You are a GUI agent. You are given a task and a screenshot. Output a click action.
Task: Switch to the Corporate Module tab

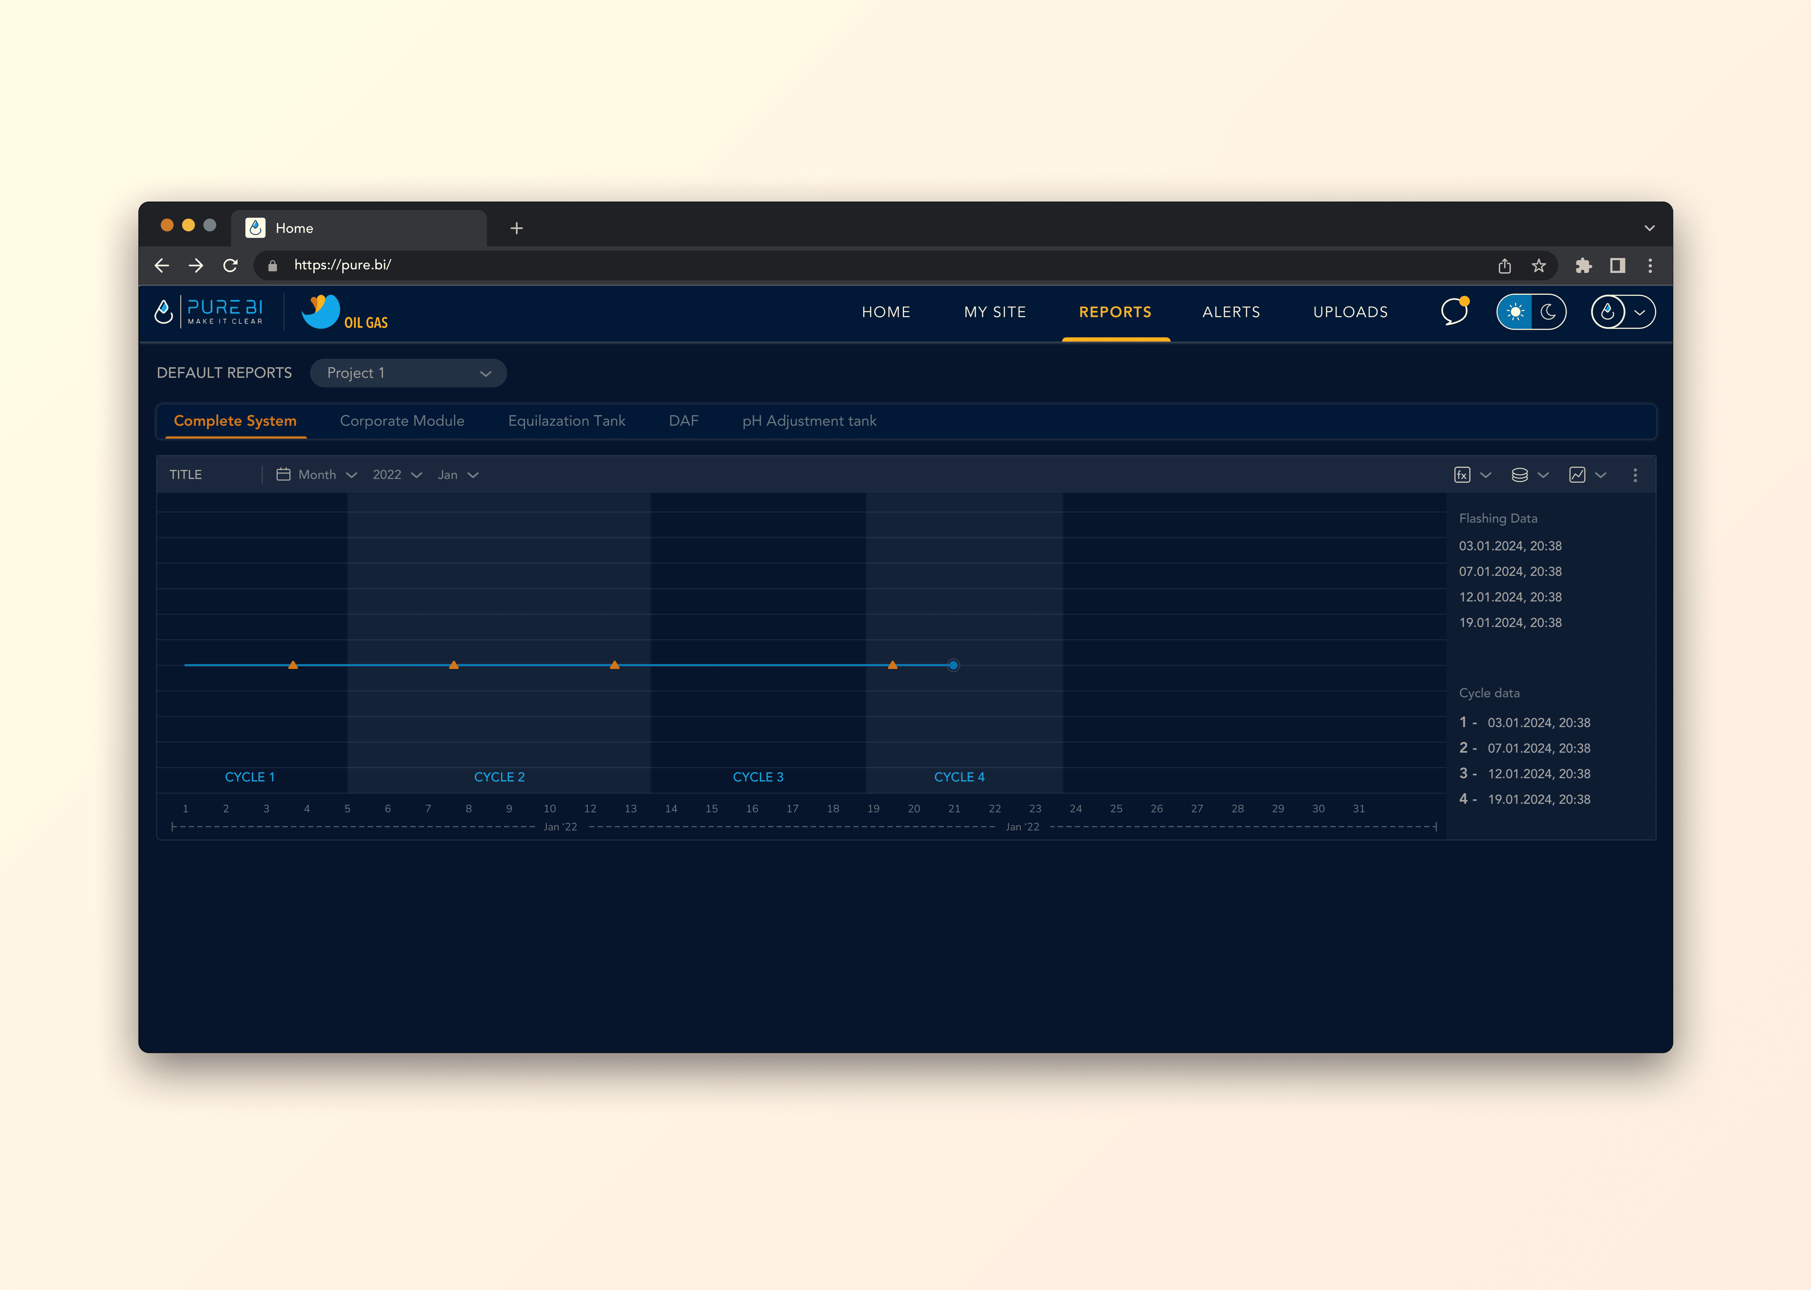pos(402,420)
